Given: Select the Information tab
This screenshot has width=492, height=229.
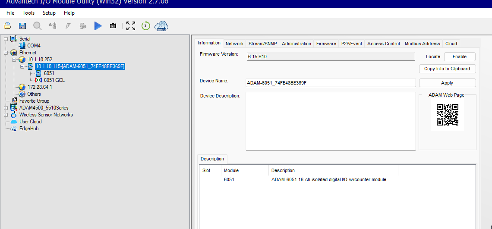Looking at the screenshot, I should (209, 43).
